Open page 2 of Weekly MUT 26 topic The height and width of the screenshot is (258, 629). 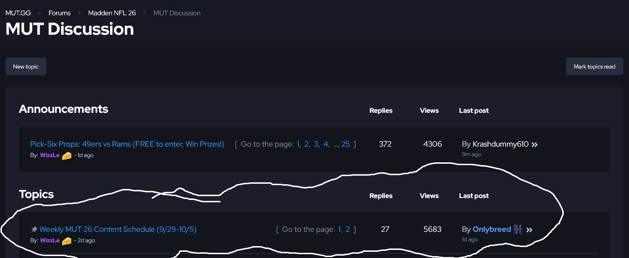click(x=348, y=229)
